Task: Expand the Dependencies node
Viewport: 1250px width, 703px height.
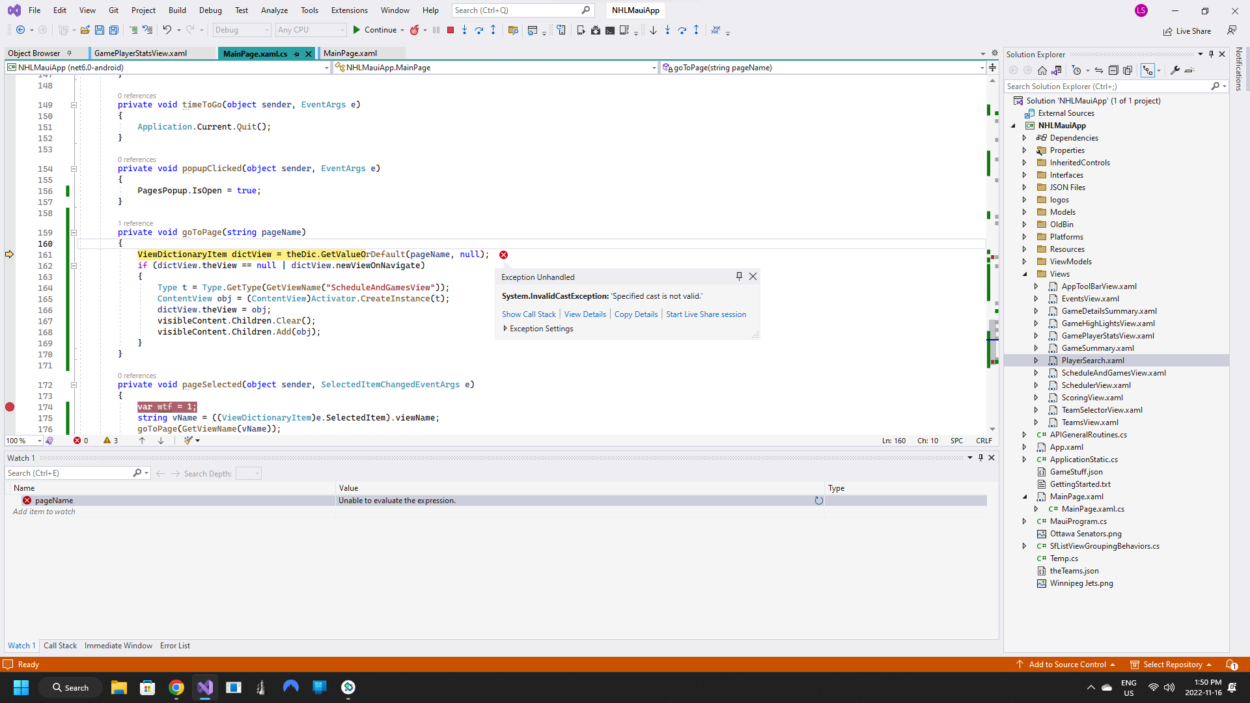Action: click(1024, 138)
